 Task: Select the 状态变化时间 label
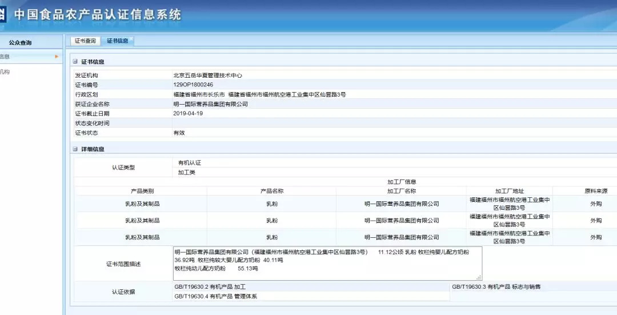tap(93, 123)
